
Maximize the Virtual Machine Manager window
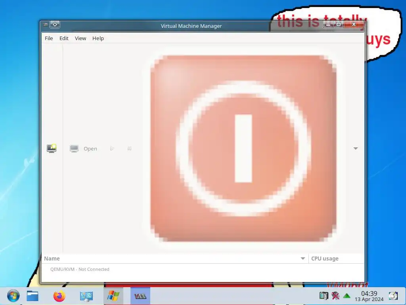click(339, 25)
